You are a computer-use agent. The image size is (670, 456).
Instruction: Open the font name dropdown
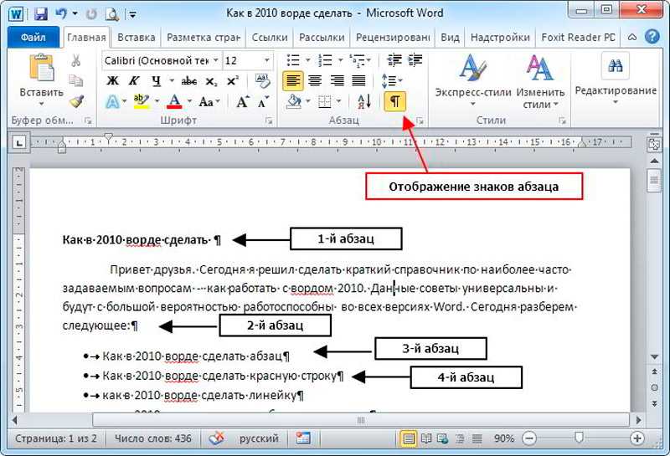216,60
